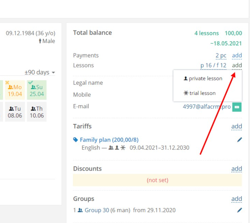The image size is (250, 223).
Task: Open the Mo 19.04 missed lesson tile
Action: 15,90
